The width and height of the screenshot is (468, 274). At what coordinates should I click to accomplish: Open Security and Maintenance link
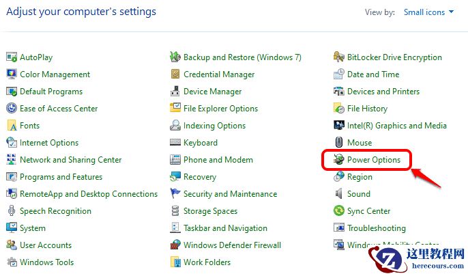point(230,194)
